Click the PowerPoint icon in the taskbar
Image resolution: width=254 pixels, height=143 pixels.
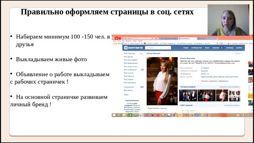pos(208,115)
